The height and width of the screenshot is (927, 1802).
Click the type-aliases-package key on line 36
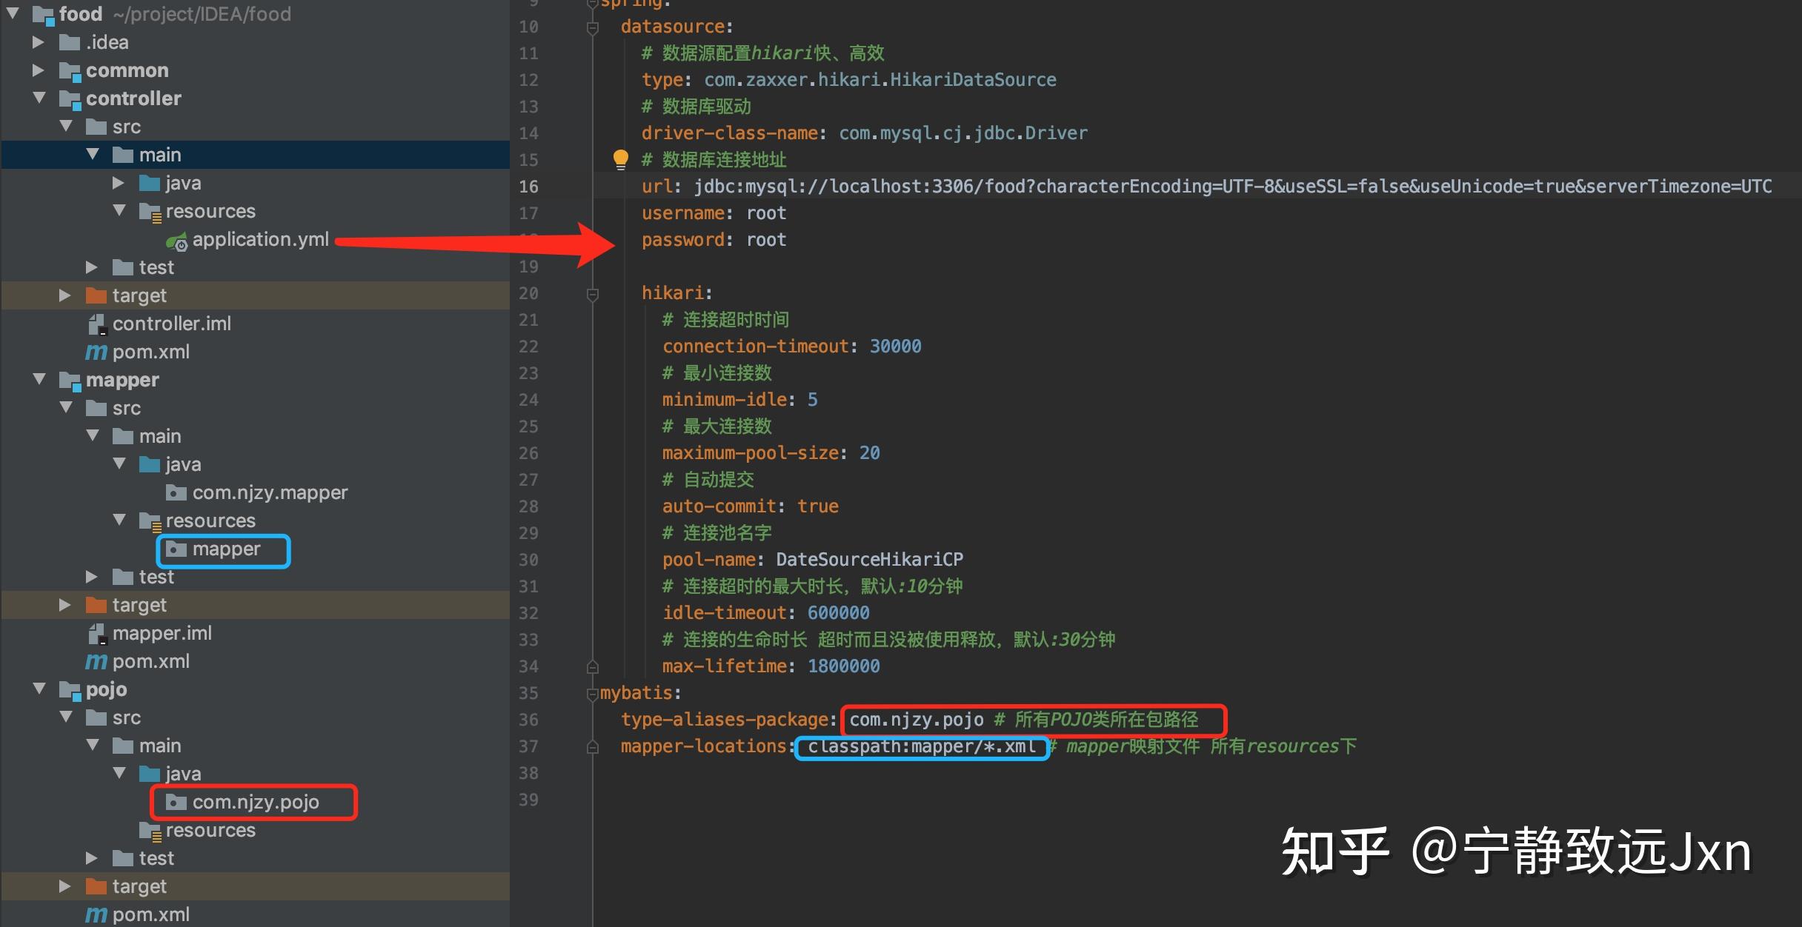(x=725, y=720)
